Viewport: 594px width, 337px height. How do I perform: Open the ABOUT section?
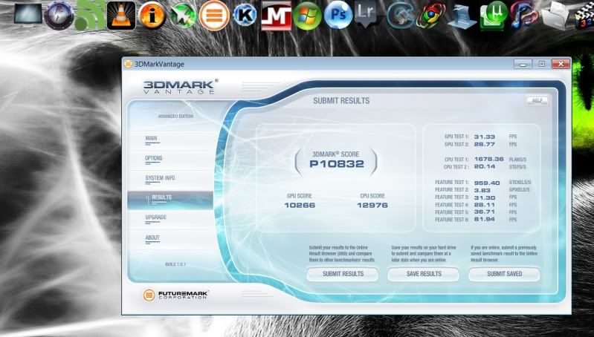coord(152,238)
